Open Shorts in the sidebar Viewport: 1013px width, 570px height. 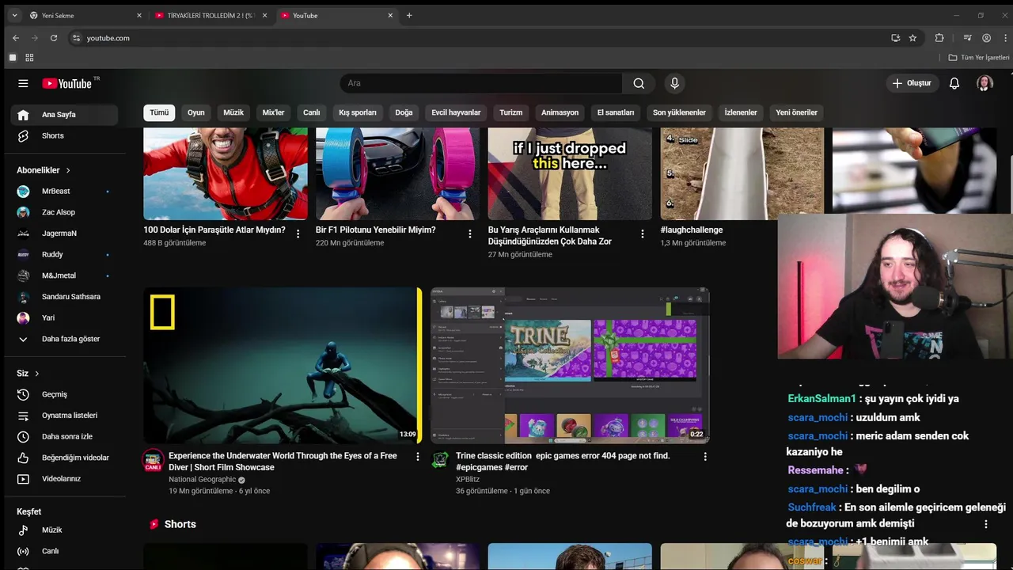(x=64, y=135)
